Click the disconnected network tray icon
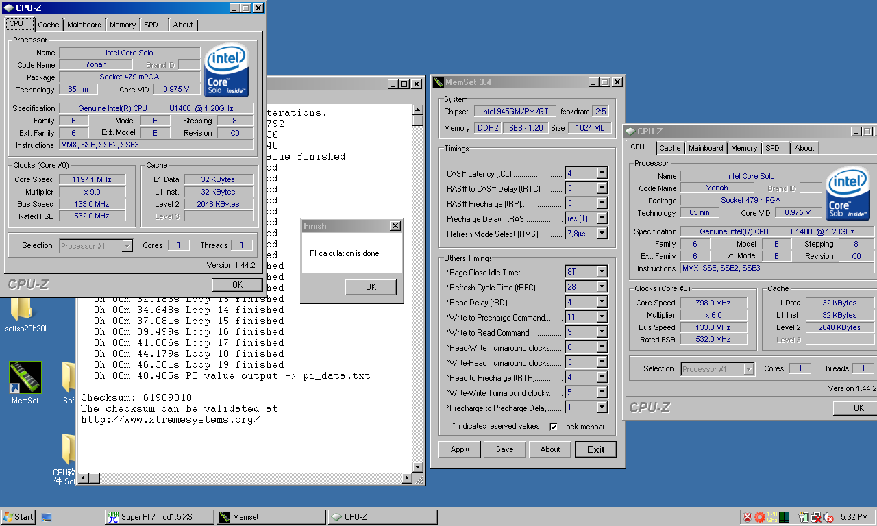Screen dimensions: 877x526 [816, 517]
